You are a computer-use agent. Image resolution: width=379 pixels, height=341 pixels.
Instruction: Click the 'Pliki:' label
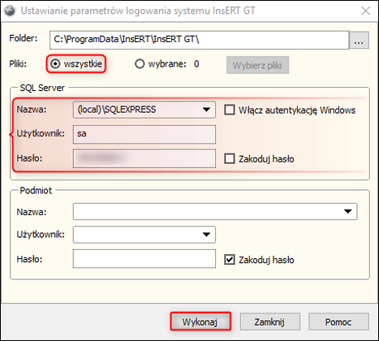18,64
